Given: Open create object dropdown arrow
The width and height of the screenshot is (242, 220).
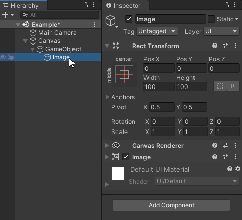Looking at the screenshot, I should (x=12, y=15).
